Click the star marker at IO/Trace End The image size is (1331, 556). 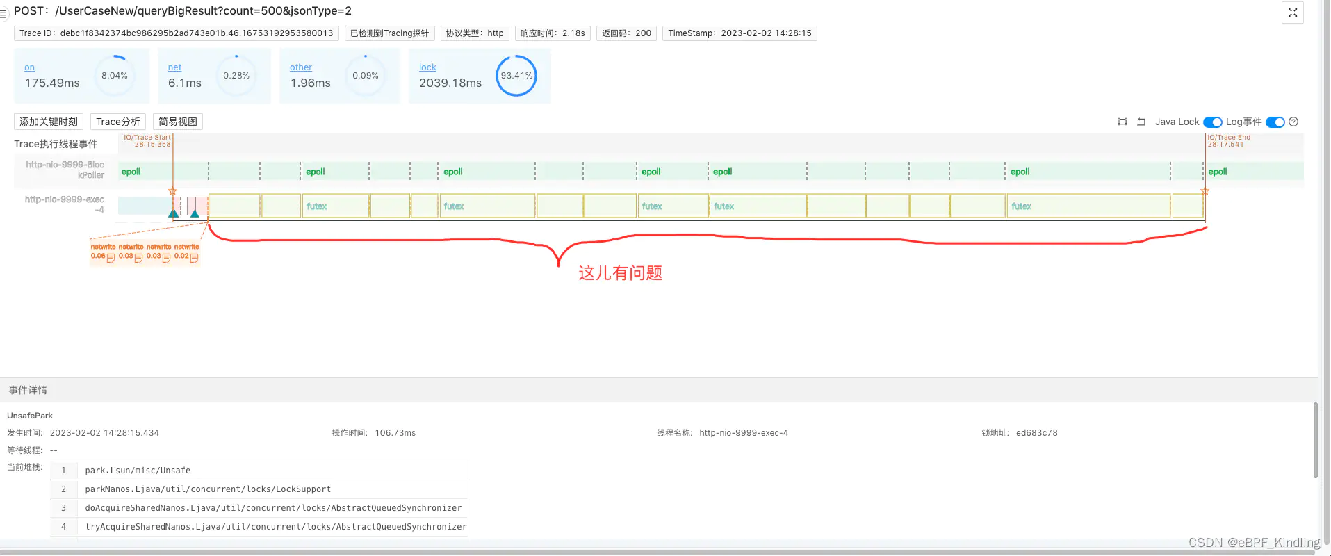click(x=1205, y=191)
